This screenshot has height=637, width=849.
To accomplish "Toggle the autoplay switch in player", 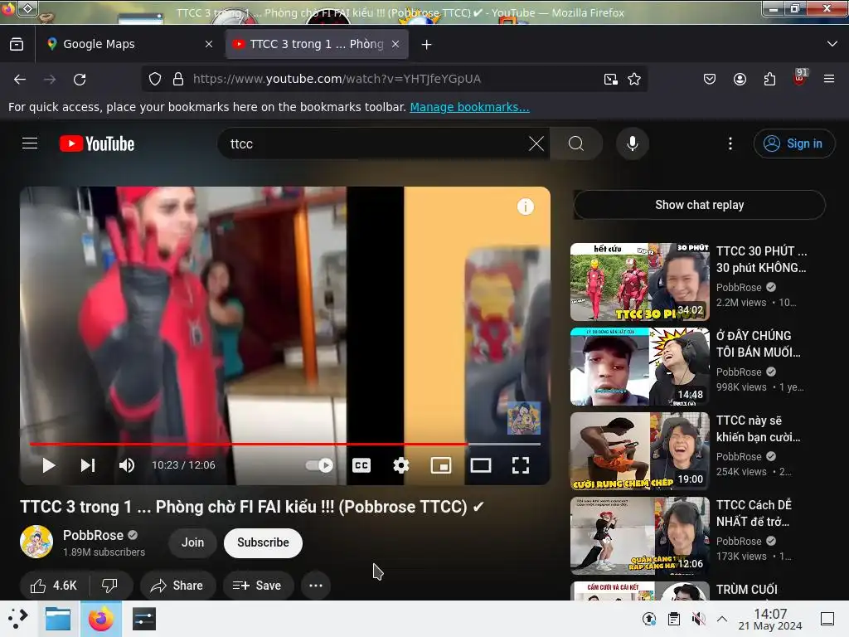I will click(319, 465).
